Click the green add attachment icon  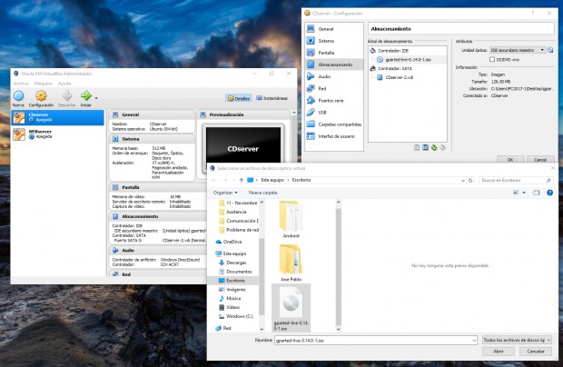click(434, 147)
